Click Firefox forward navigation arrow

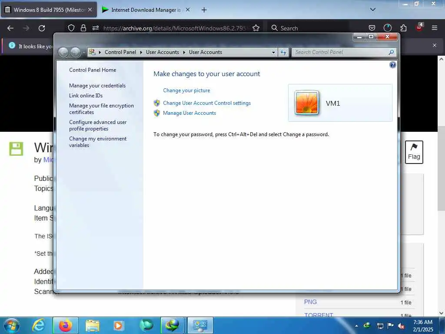pos(26,28)
